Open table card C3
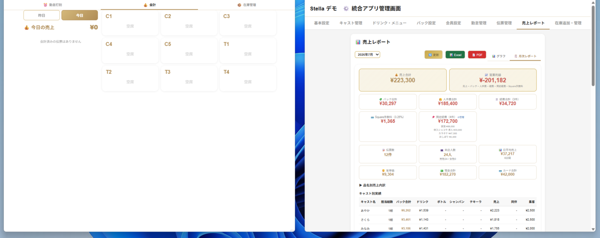The width and height of the screenshot is (600, 238). 248,23
